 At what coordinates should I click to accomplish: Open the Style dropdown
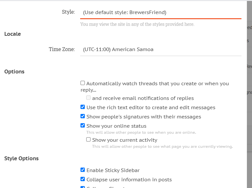point(161,12)
